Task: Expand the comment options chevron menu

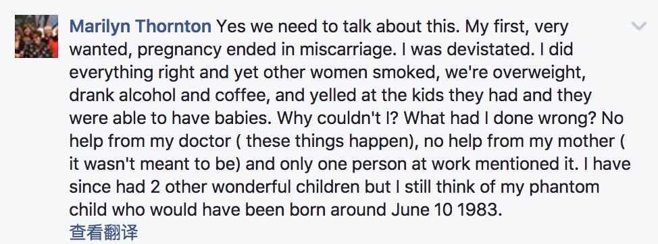Action: [638, 26]
